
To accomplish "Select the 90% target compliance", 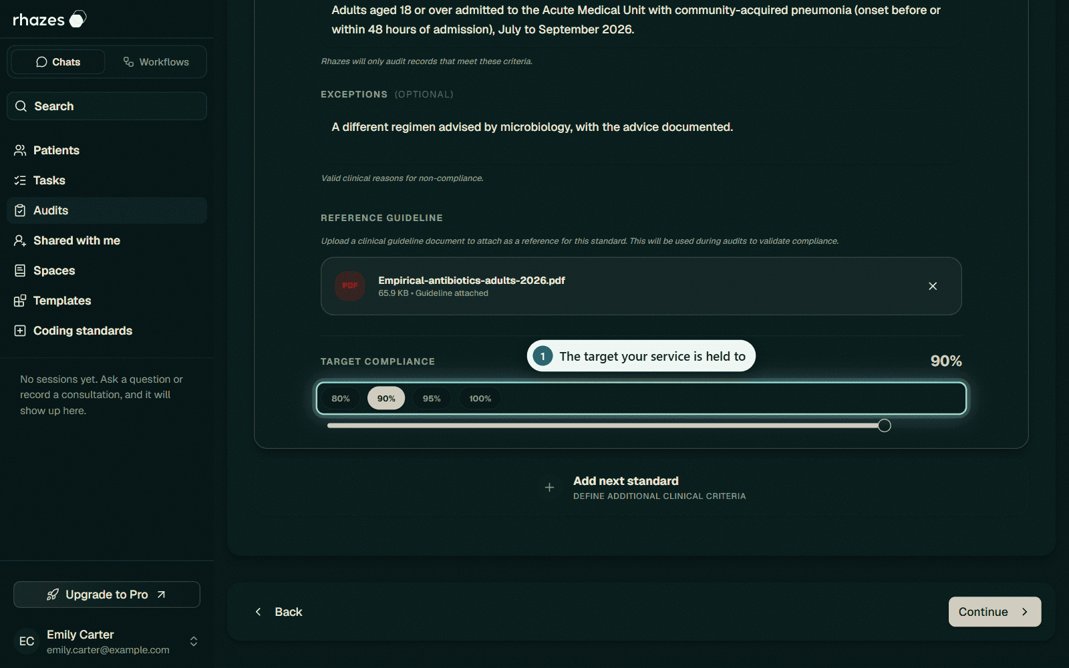I will pos(386,399).
